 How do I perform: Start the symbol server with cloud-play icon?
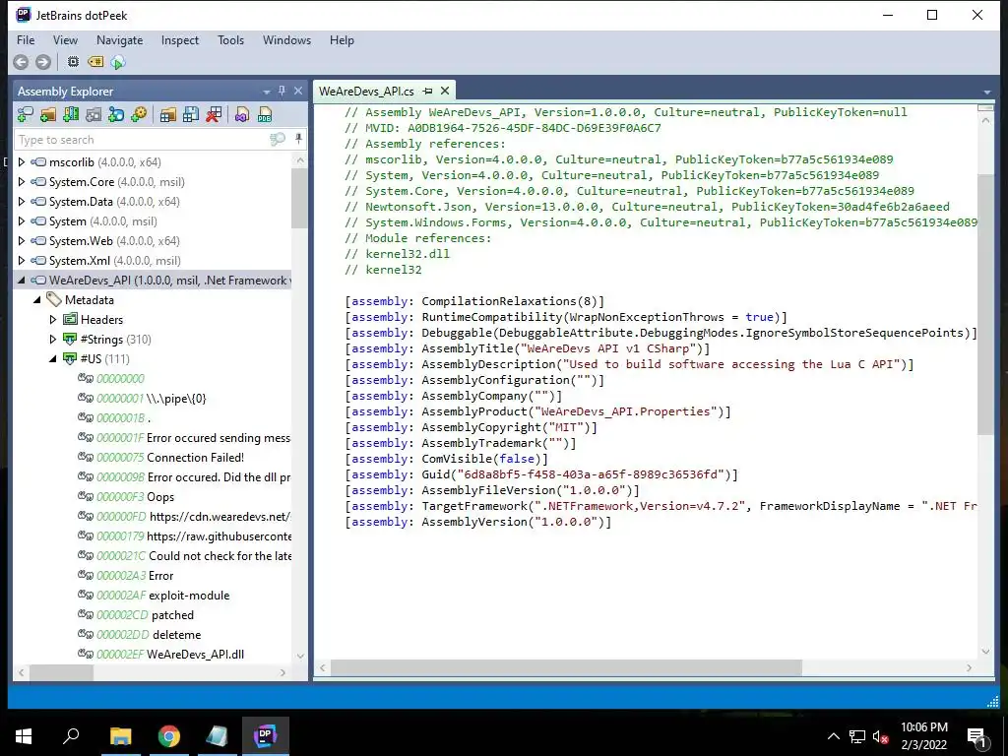[x=118, y=62]
